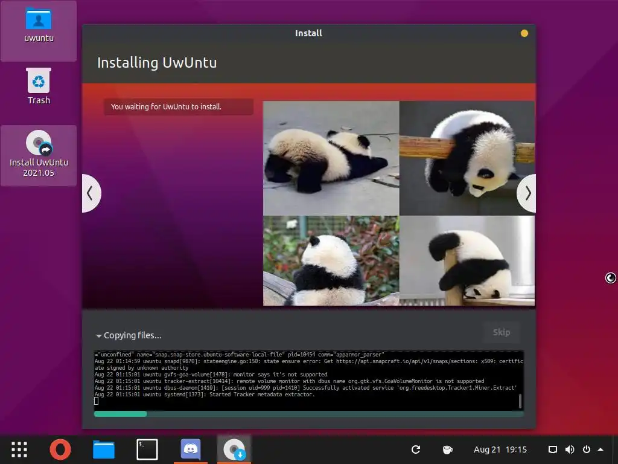Click the 'Install' window title text
This screenshot has height=464, width=618.
coord(308,33)
